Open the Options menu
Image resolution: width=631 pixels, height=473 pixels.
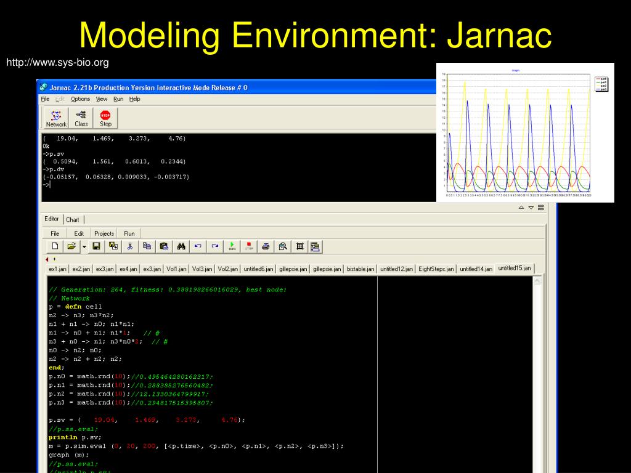pyautogui.click(x=80, y=99)
